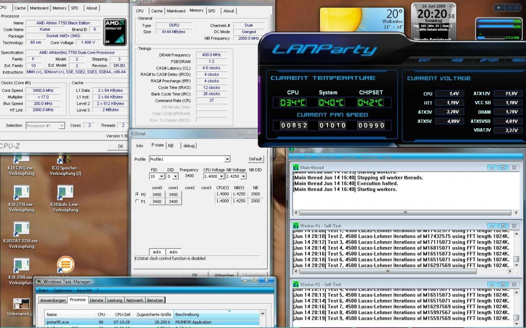The width and height of the screenshot is (526, 328).
Task: Open the CPU Voltage dropdown in K10stat
Action: (222, 177)
